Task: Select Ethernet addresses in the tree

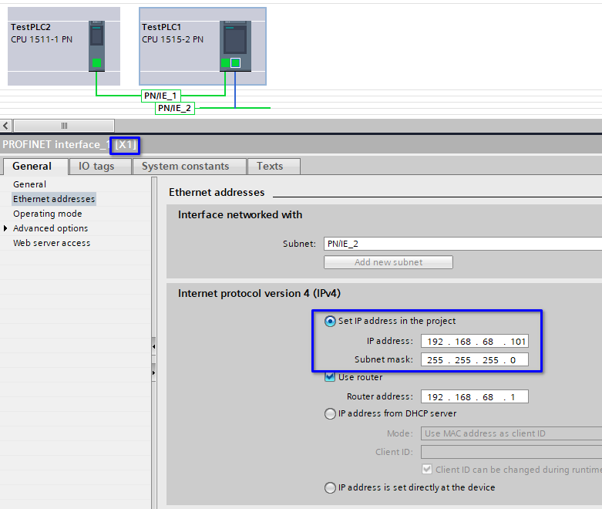Action: [54, 199]
